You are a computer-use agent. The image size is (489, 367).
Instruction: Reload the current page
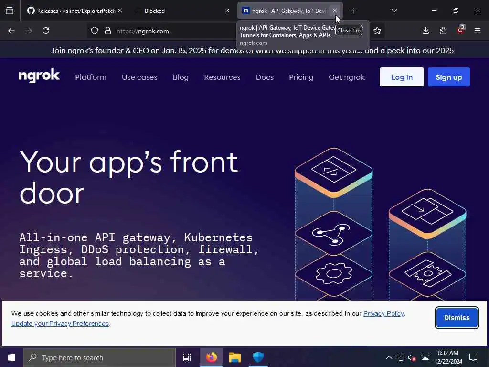pyautogui.click(x=46, y=31)
